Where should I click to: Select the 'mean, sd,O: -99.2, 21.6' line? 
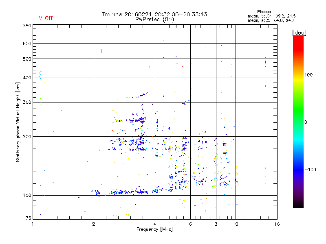pyautogui.click(x=271, y=16)
